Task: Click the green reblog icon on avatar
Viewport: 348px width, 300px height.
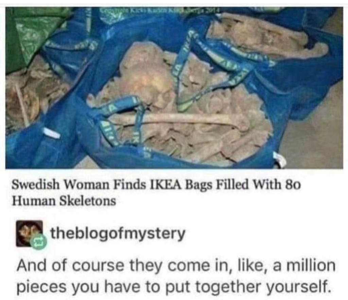Action: pos(40,242)
